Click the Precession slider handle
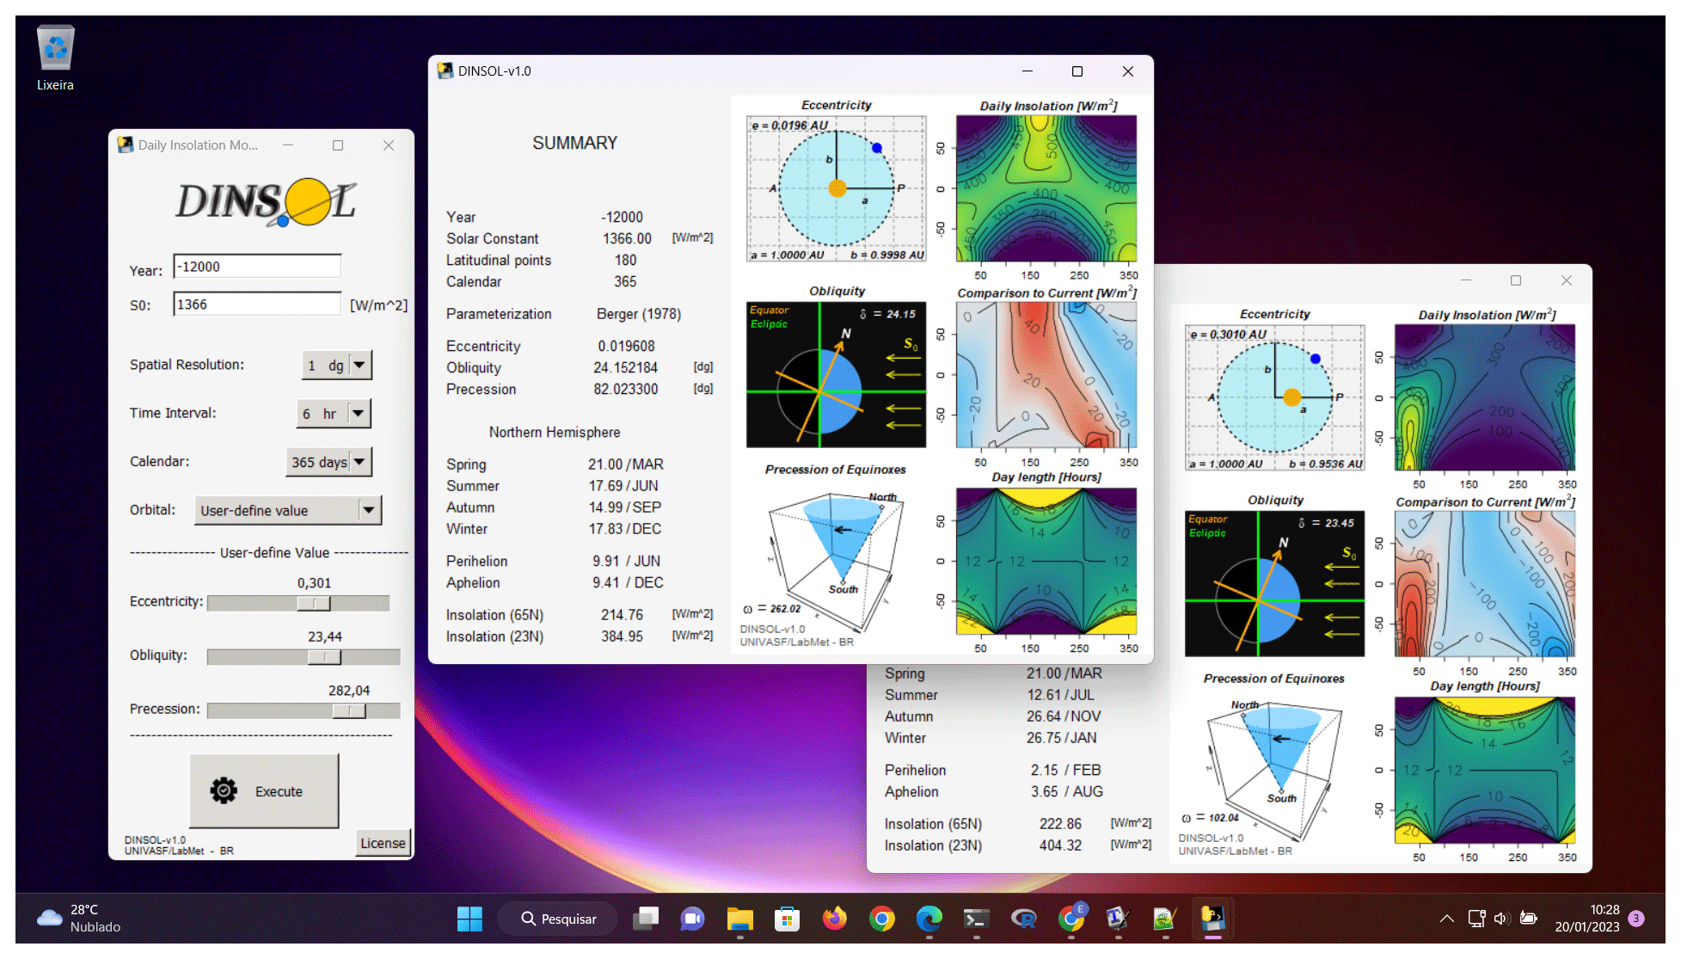1681x959 pixels. click(x=349, y=710)
